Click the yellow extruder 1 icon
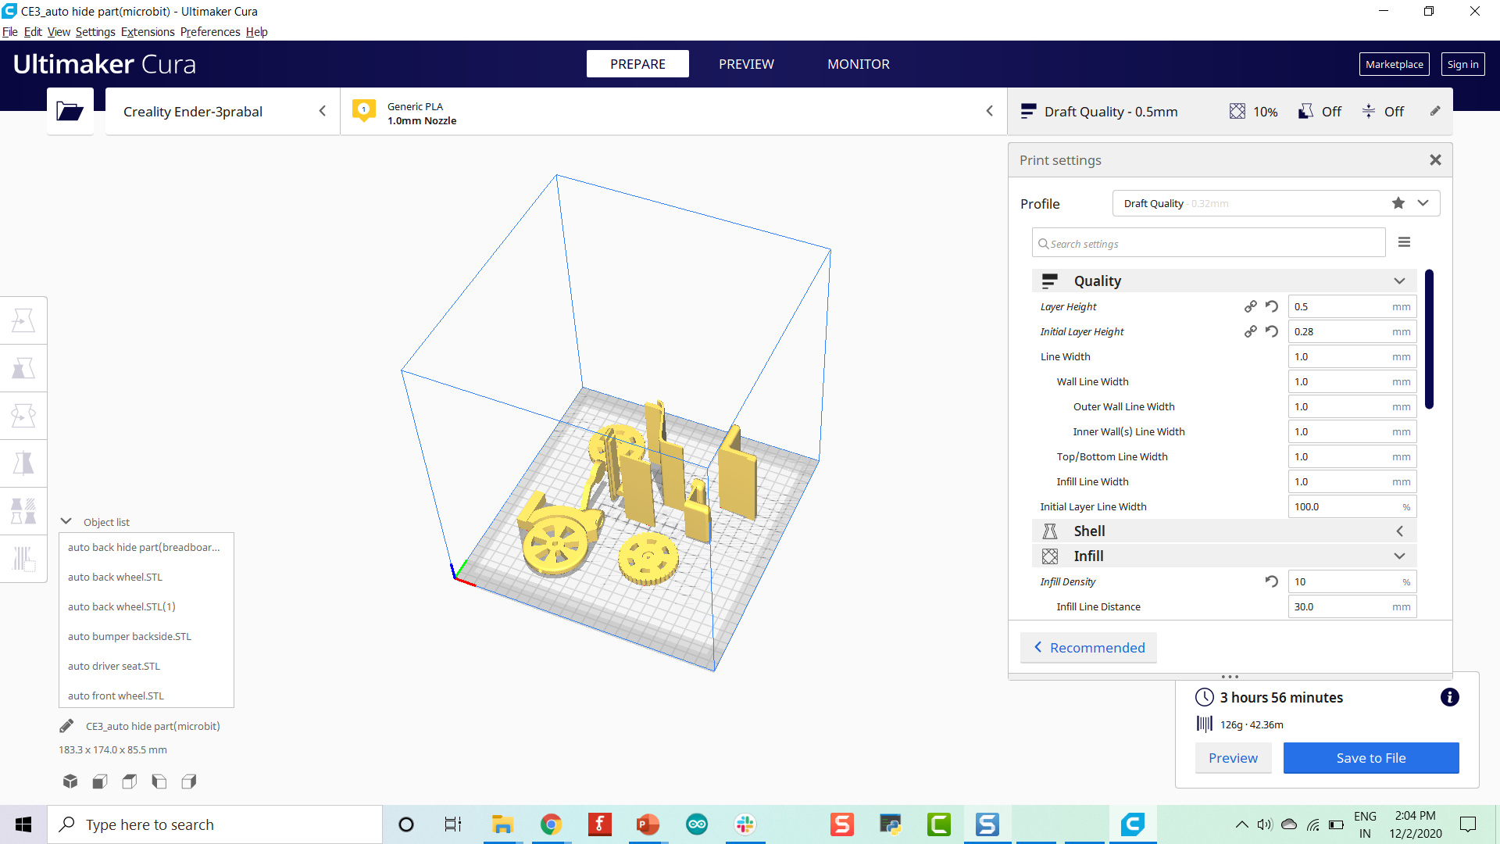The image size is (1500, 844). click(x=364, y=110)
